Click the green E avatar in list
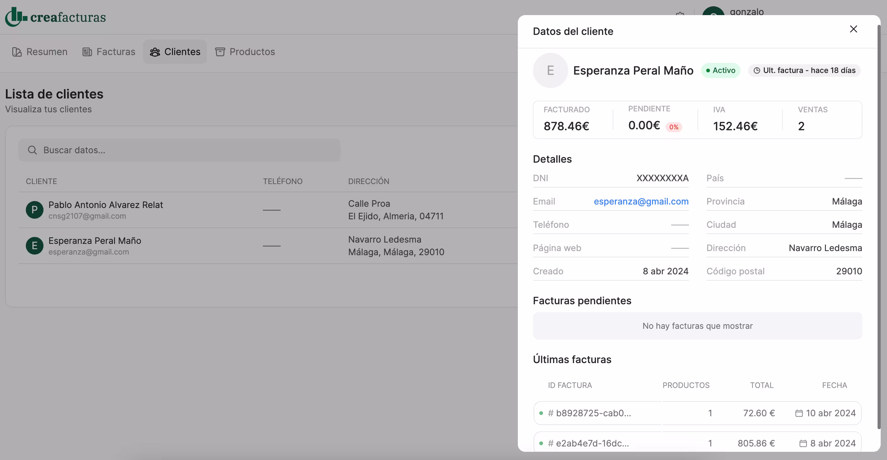 point(34,246)
